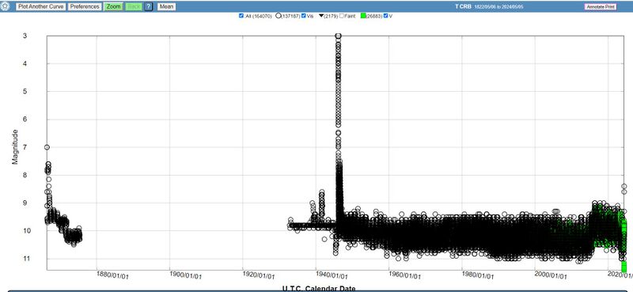
Task: Open help via the question mark icon
Action: (x=149, y=7)
